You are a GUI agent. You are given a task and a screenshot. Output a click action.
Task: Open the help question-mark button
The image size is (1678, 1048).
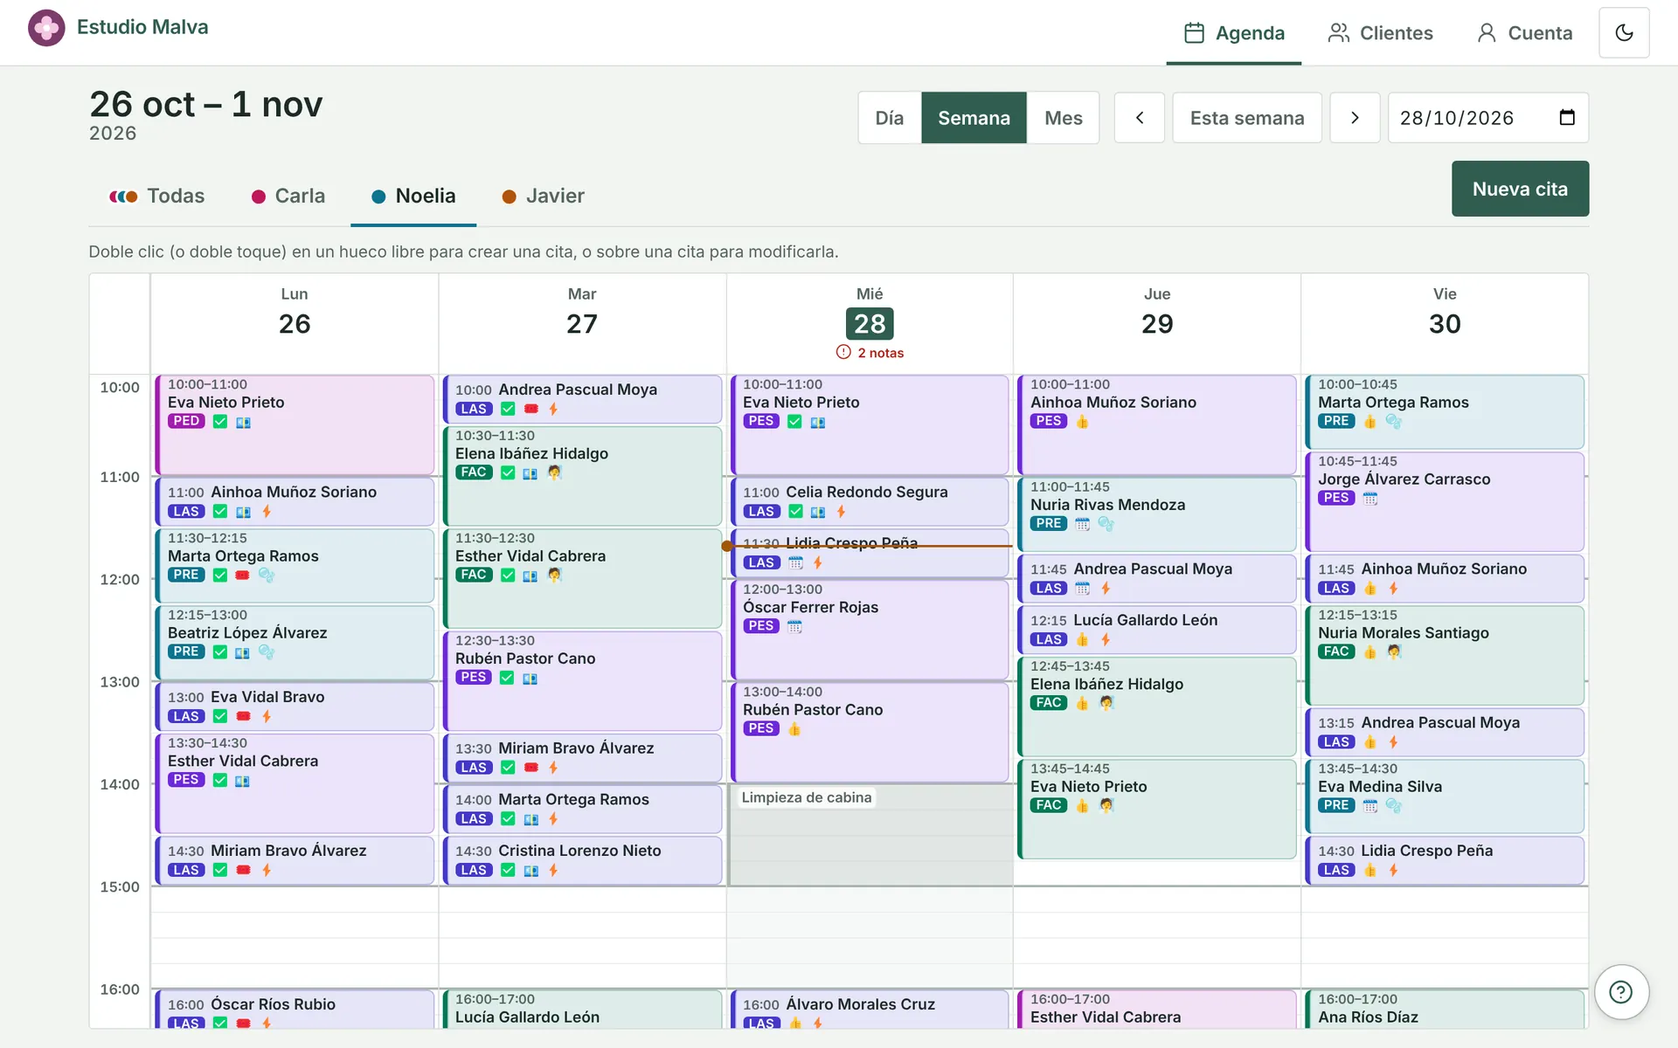[1621, 992]
